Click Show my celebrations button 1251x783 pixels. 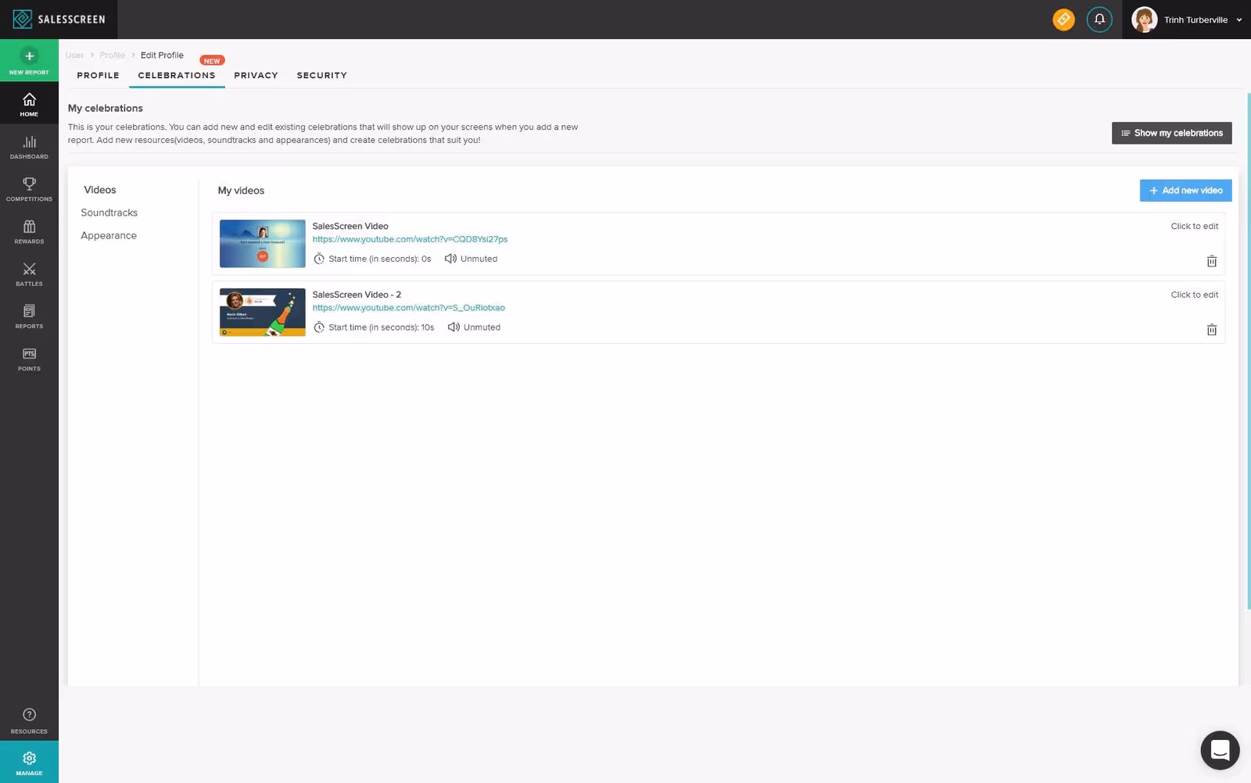[1171, 133]
